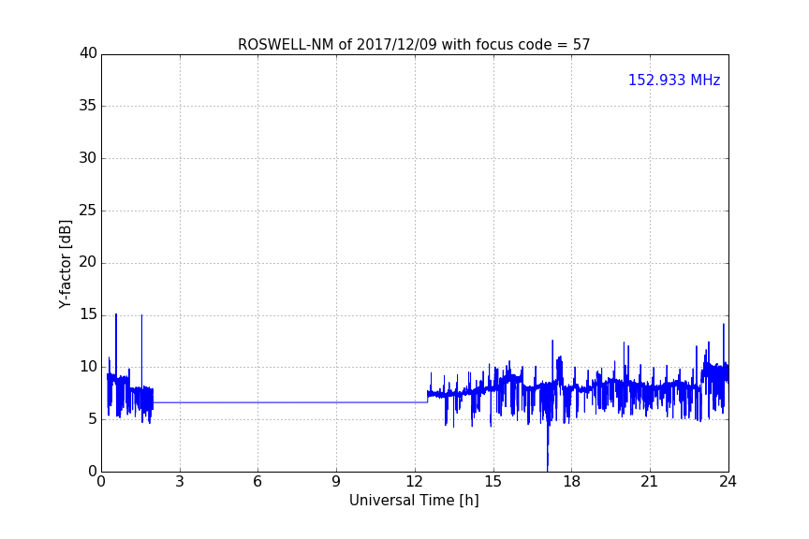Click the y-axis tick label 35
Image resolution: width=809 pixels, height=539 pixels.
click(x=88, y=106)
